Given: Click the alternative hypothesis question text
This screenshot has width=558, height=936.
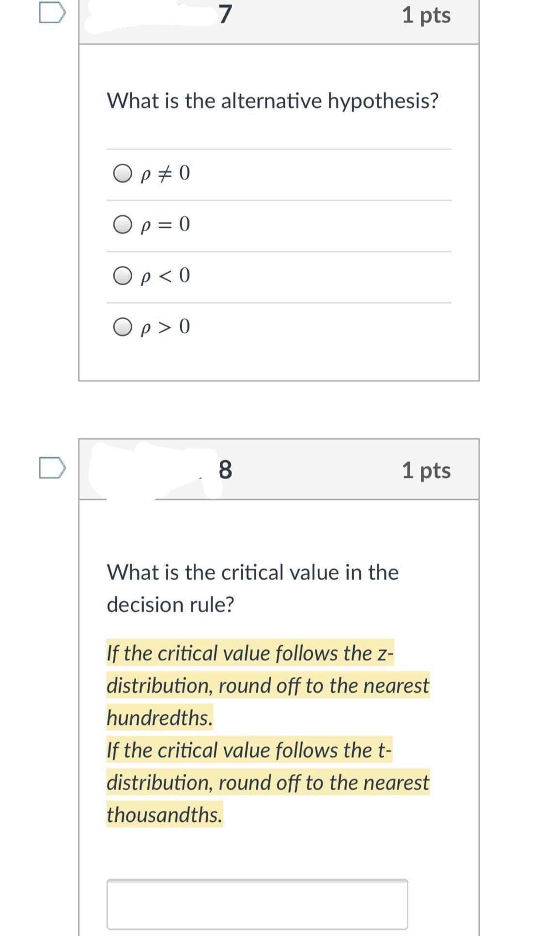Looking at the screenshot, I should point(273,100).
